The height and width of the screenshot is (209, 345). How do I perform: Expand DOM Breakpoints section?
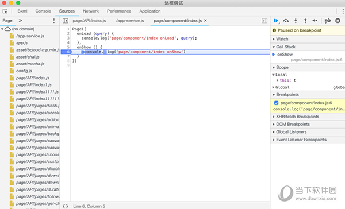click(x=274, y=125)
